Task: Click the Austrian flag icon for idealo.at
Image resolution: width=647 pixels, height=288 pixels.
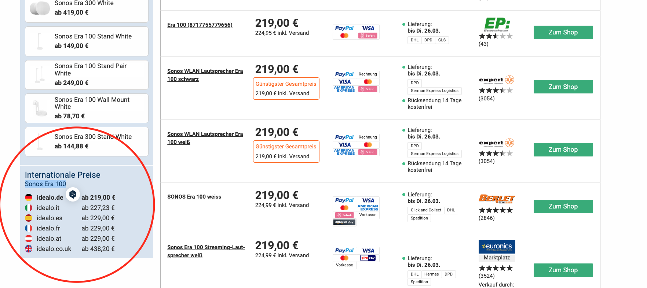Action: click(x=29, y=239)
